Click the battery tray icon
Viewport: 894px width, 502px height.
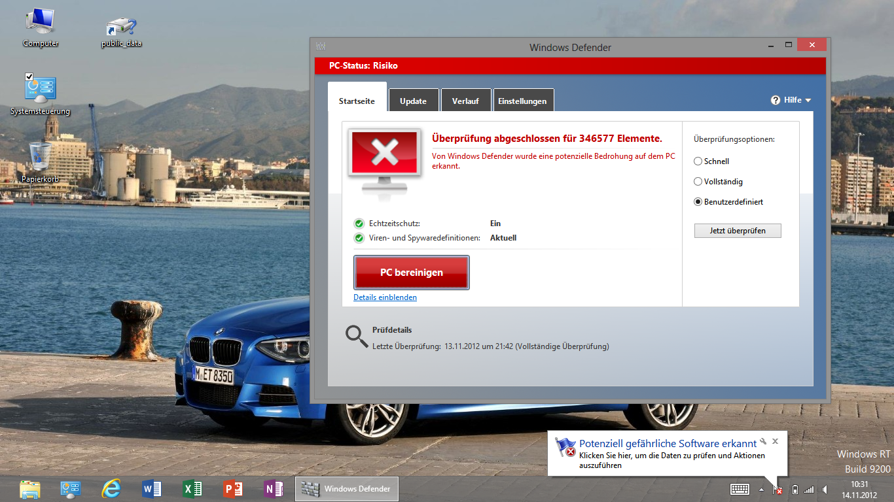pos(795,489)
